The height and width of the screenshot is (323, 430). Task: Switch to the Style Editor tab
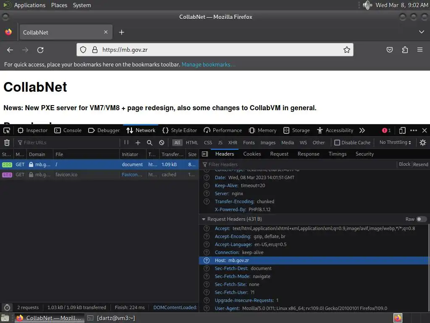(x=180, y=130)
